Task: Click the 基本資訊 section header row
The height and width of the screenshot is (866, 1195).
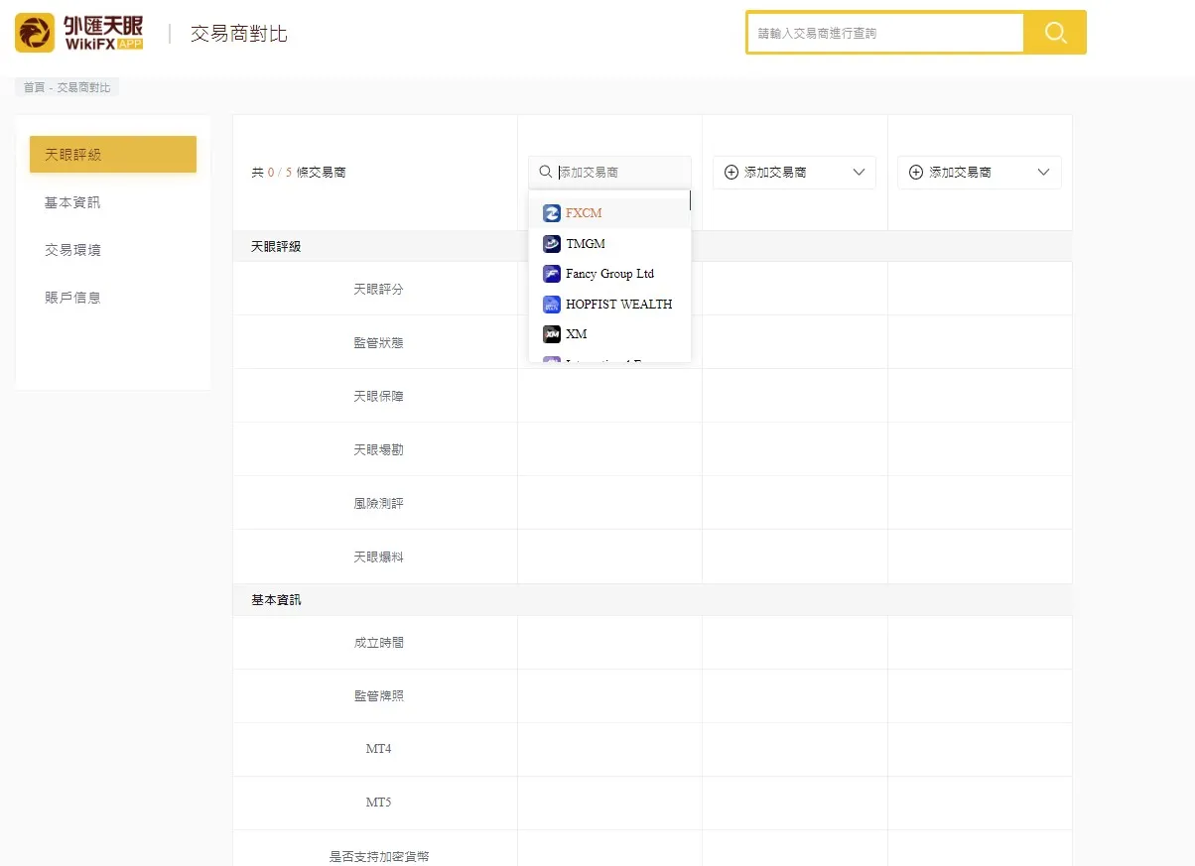Action: (x=652, y=600)
